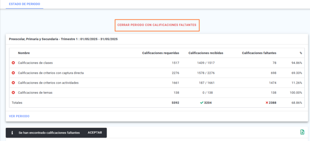Screen dimensions: 310x141
Task: Click the Calificaciones recibidas column header
Action: (206, 53)
